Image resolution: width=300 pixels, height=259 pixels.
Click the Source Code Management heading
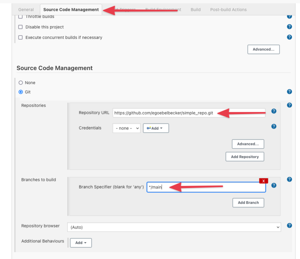click(x=54, y=68)
